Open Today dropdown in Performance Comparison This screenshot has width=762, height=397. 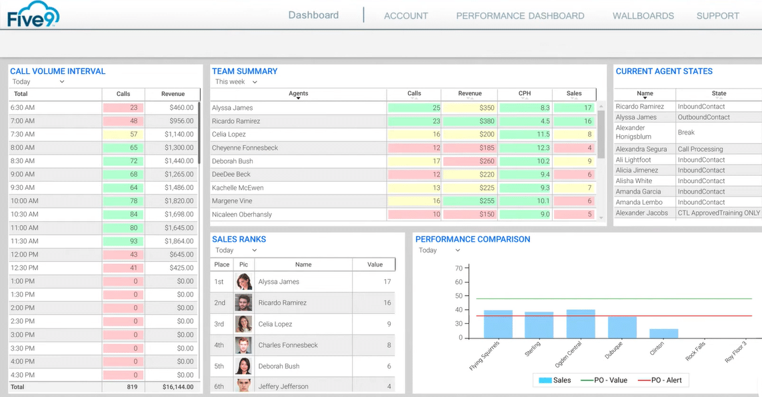(x=439, y=250)
